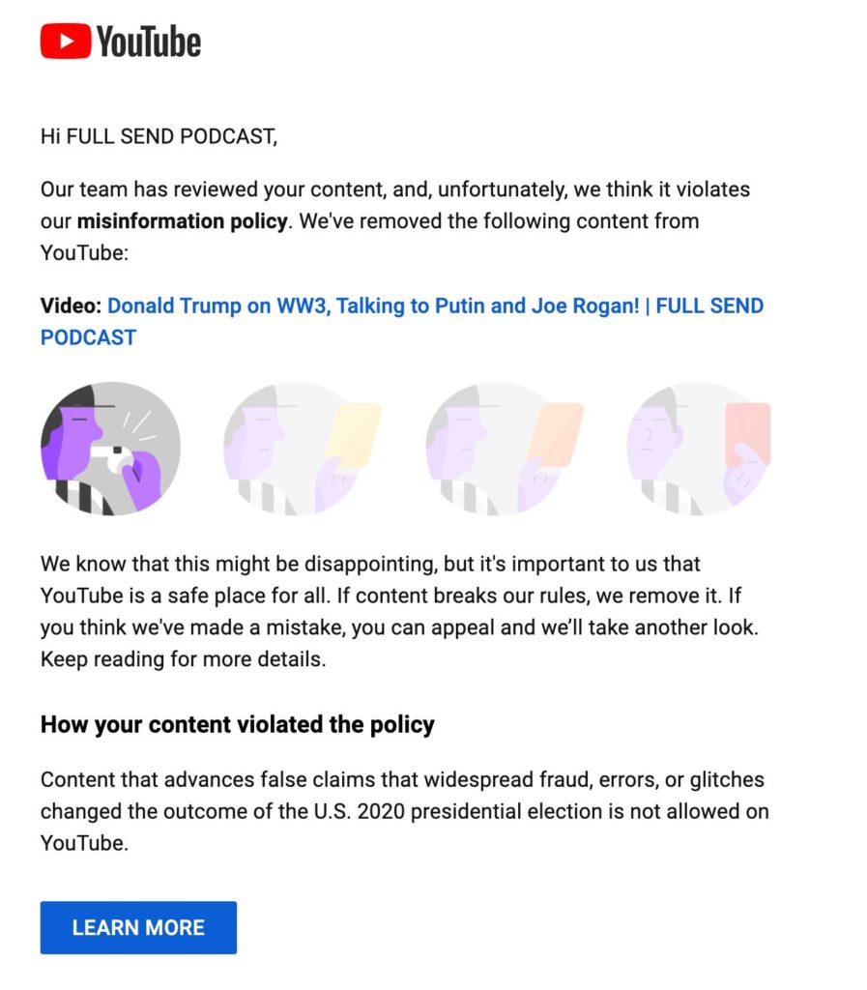This screenshot has height=990, width=867.
Task: Click the wrapped PODCAST link text
Action: point(88,337)
